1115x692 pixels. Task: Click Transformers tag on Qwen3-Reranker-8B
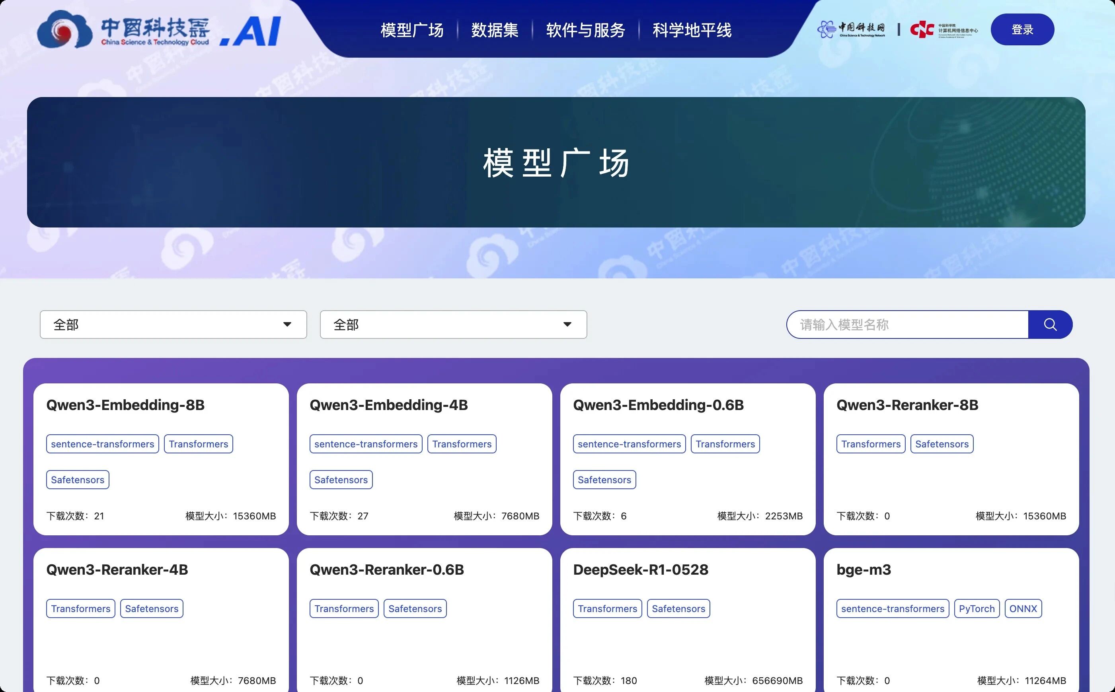871,444
